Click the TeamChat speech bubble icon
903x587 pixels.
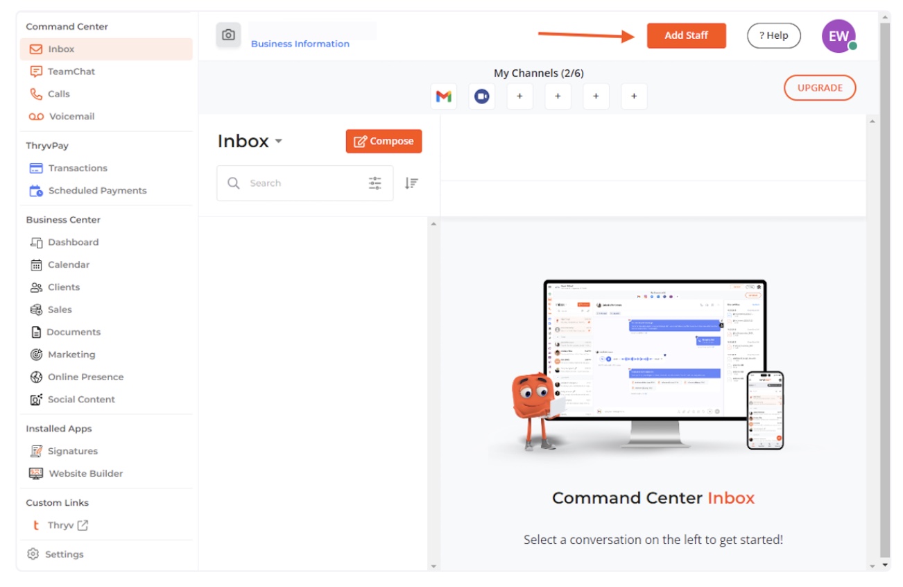[x=36, y=71]
